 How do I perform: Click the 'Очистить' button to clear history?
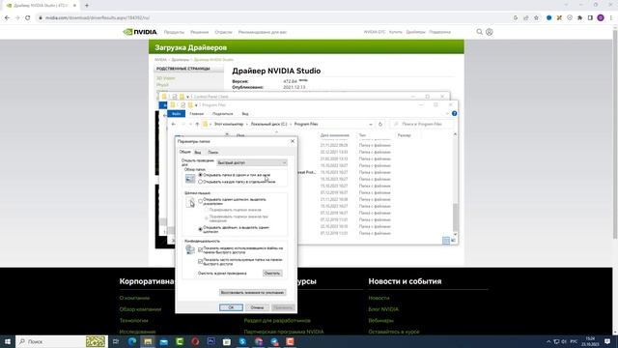pyautogui.click(x=272, y=273)
